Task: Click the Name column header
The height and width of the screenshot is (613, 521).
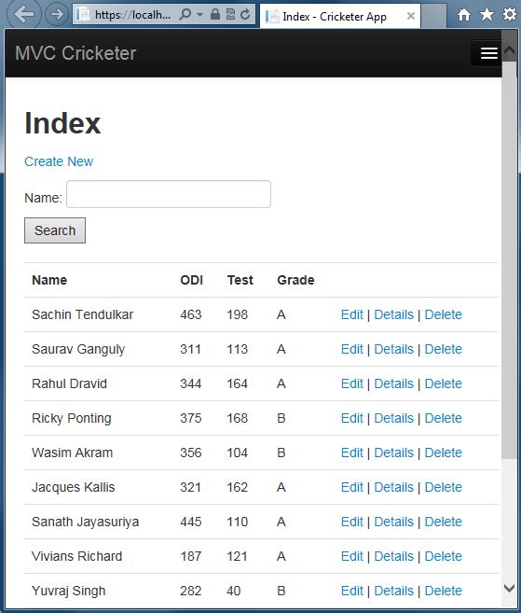Action: (49, 280)
